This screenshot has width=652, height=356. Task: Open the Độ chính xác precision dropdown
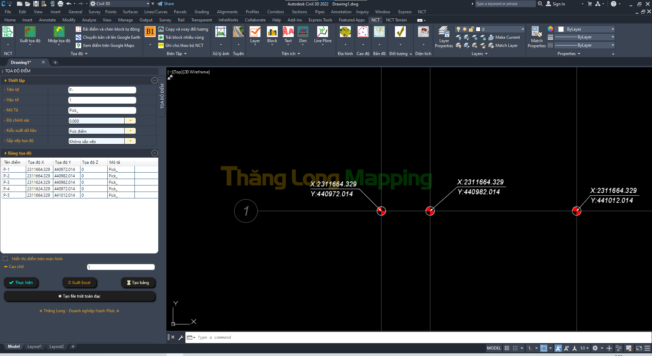(130, 121)
